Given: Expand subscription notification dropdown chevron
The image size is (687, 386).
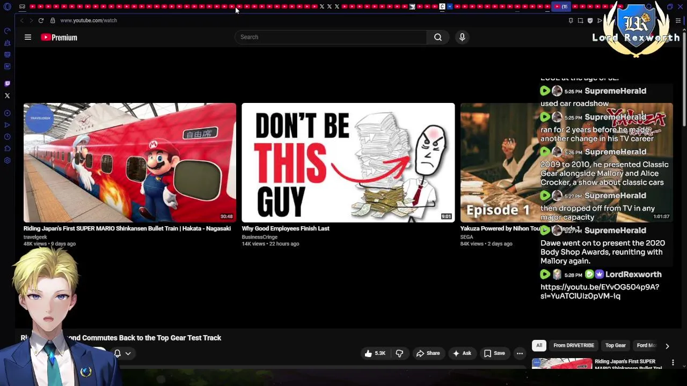Looking at the screenshot, I should tap(128, 353).
